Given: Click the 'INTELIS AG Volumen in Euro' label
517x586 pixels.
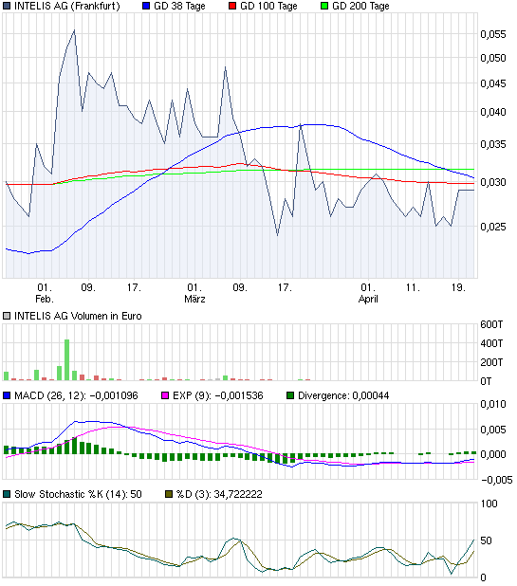Looking at the screenshot, I should [x=78, y=316].
